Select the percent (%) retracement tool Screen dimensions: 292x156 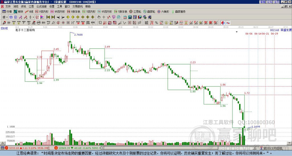pyautogui.click(x=157, y=23)
